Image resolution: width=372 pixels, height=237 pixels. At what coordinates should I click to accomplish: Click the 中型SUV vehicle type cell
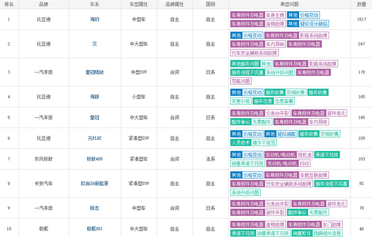139,72
